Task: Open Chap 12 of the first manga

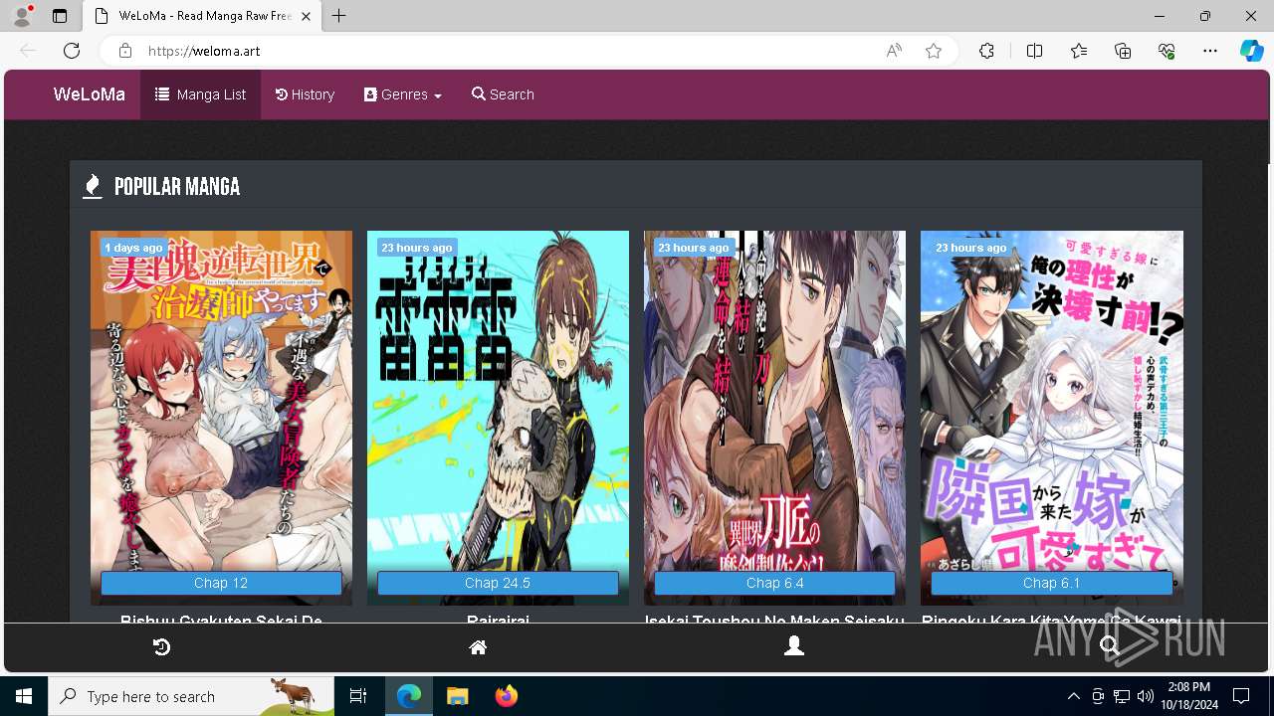Action: click(x=221, y=583)
